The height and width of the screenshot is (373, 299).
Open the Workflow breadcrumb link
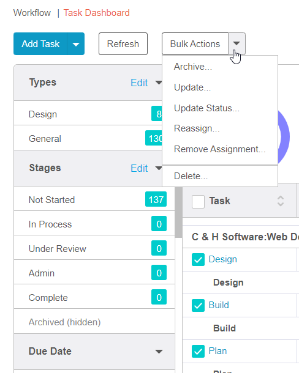coord(32,13)
